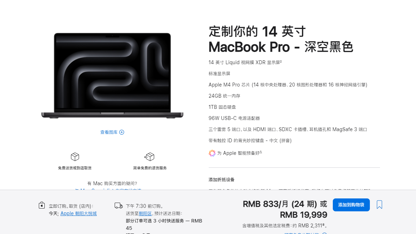Open the Apple 朝阳大悦城 store link
This screenshot has width=416, height=234.
pyautogui.click(x=79, y=213)
